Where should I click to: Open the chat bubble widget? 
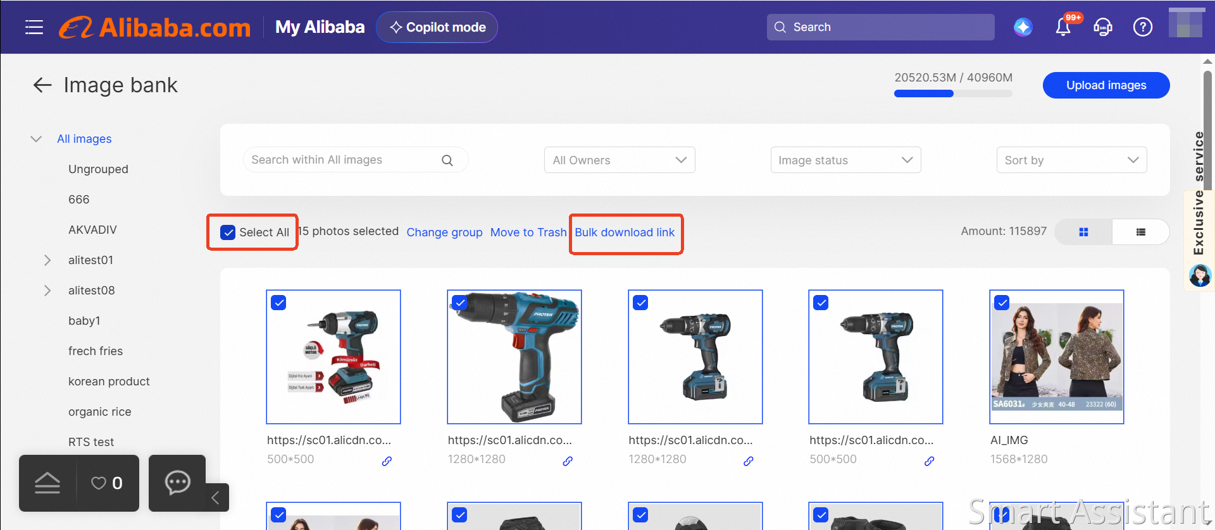tap(177, 483)
